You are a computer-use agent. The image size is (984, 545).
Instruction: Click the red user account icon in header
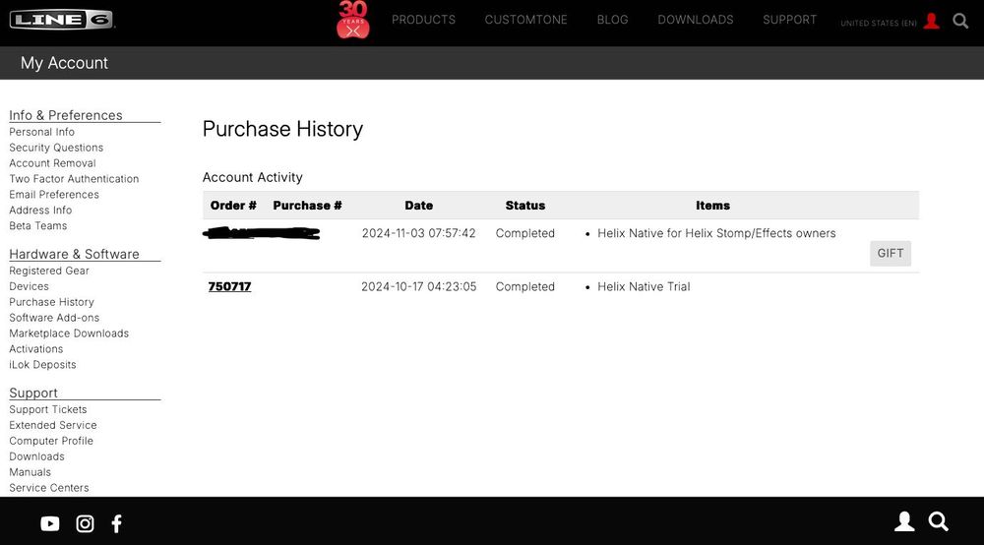click(932, 22)
